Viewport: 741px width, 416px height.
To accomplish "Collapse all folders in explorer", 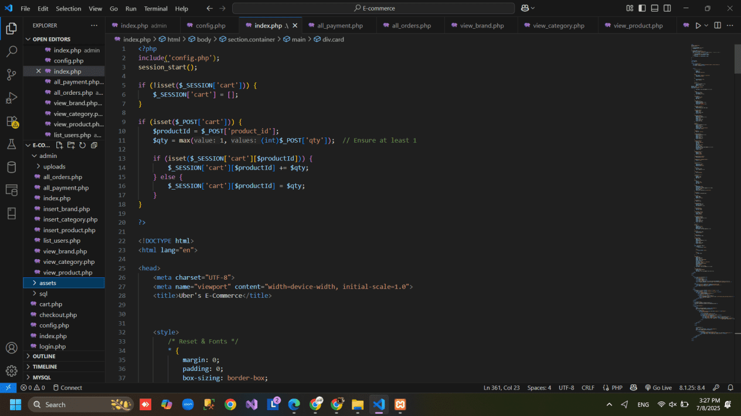I will tap(94, 145).
